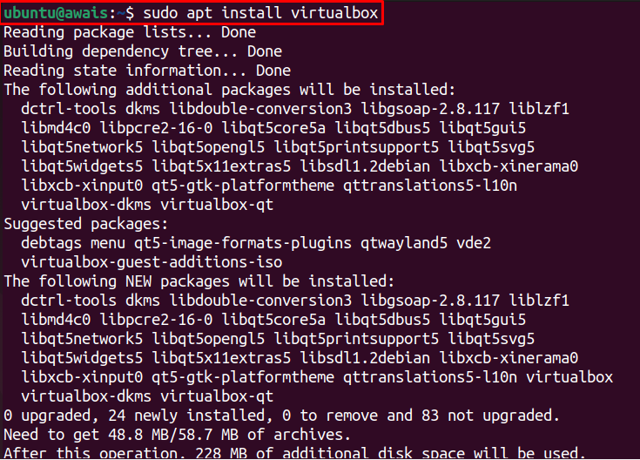Click the 'qtwayland5' suggested package
Viewport: 640px width, 460px height.
404,243
